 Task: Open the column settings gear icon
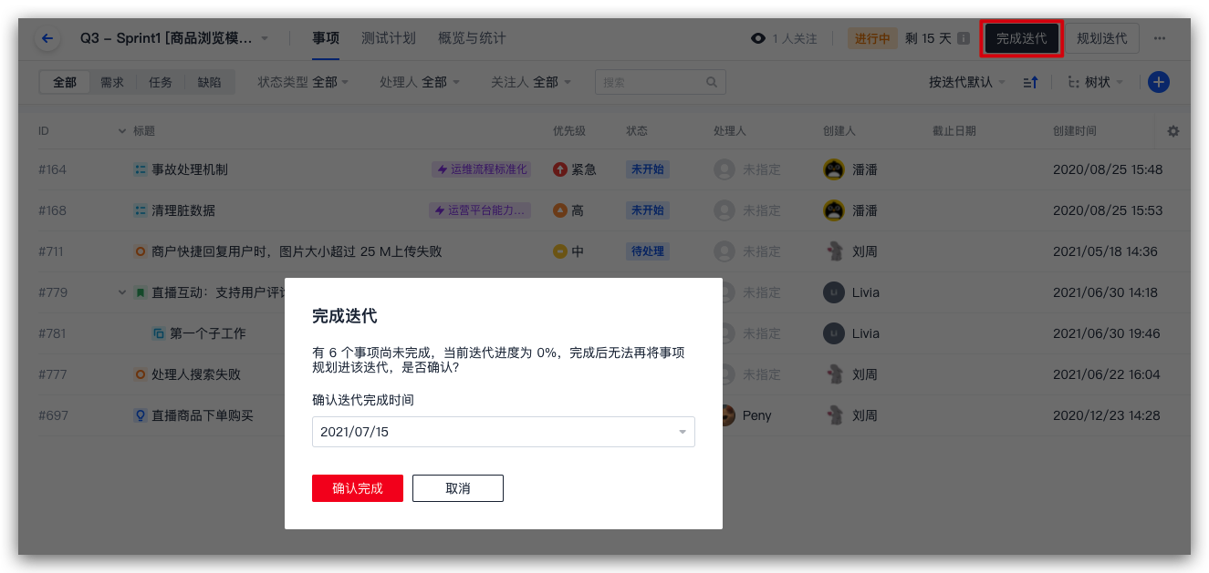[x=1173, y=131]
